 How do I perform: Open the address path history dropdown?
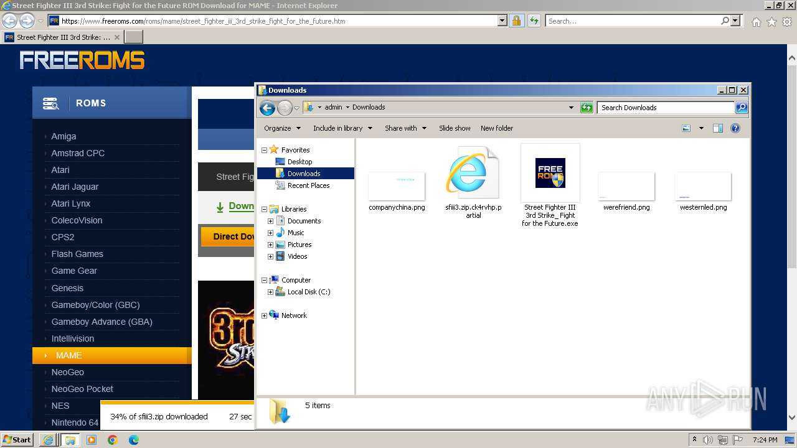[x=571, y=108]
